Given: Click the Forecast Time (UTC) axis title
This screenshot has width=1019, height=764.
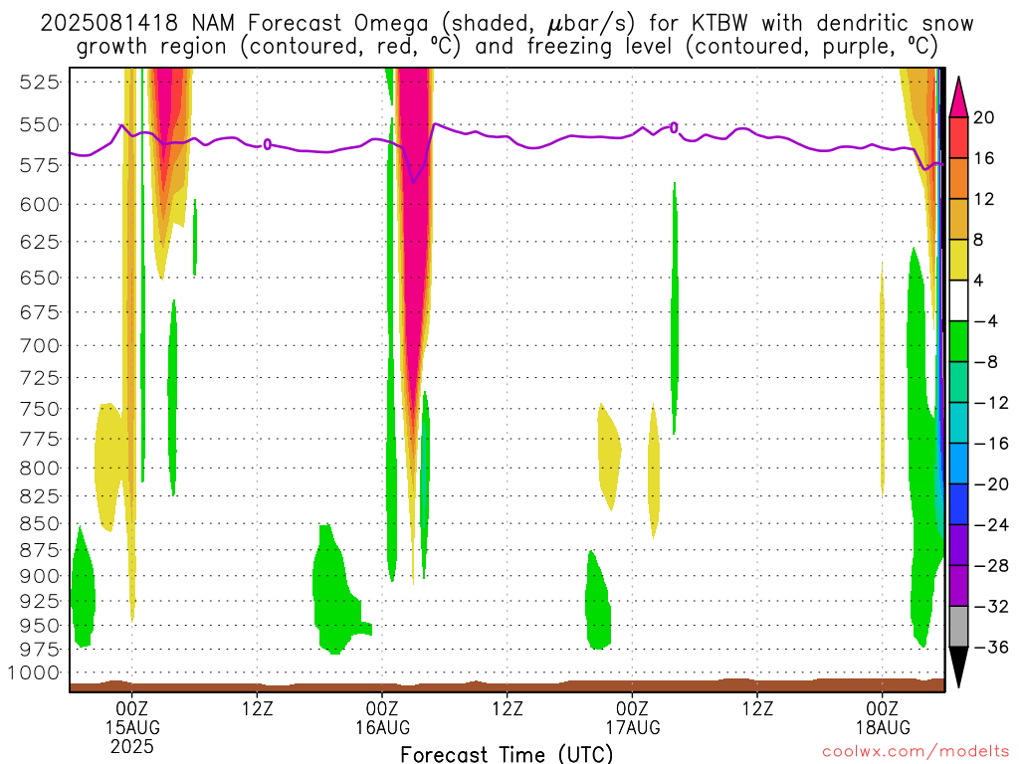Looking at the screenshot, I should 507,754.
